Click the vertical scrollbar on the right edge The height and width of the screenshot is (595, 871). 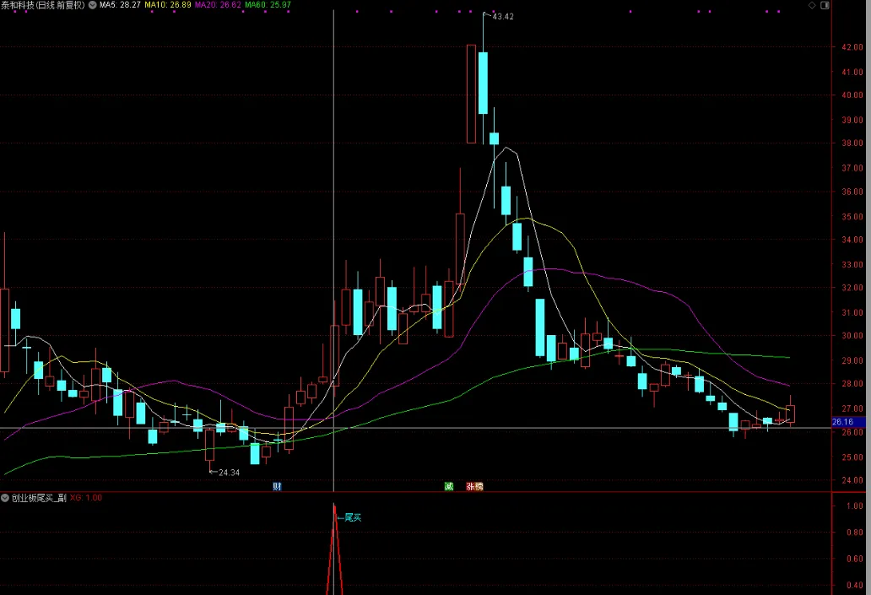[x=868, y=297]
